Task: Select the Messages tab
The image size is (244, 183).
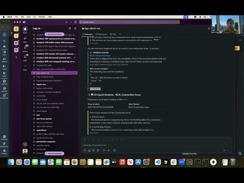Action: pyautogui.click(x=87, y=34)
